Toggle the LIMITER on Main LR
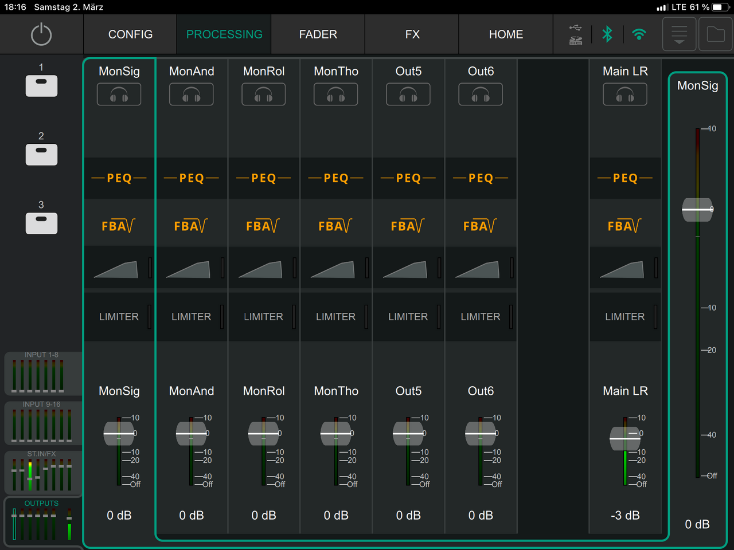Image resolution: width=734 pixels, height=550 pixels. [625, 317]
